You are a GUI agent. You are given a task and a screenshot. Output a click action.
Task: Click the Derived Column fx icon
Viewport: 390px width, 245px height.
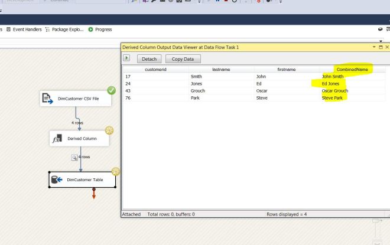click(58, 139)
